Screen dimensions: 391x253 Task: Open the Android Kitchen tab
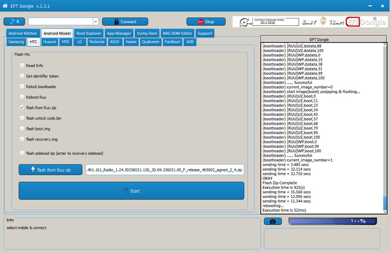[x=23, y=33]
